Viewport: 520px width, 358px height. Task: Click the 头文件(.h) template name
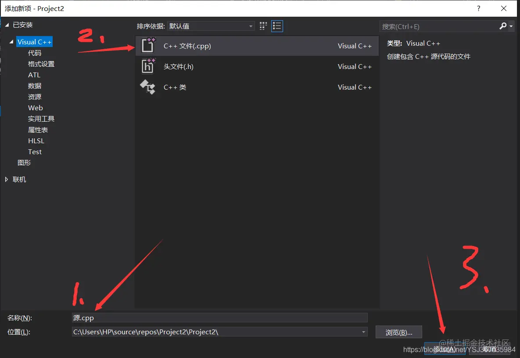pos(179,67)
